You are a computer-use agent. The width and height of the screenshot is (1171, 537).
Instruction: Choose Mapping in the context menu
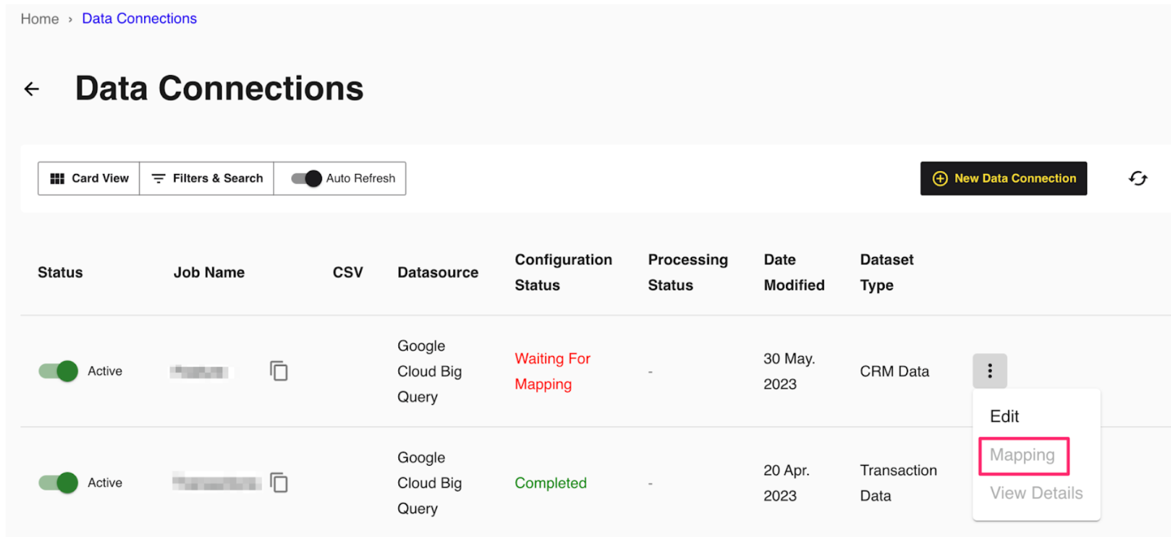point(1023,455)
